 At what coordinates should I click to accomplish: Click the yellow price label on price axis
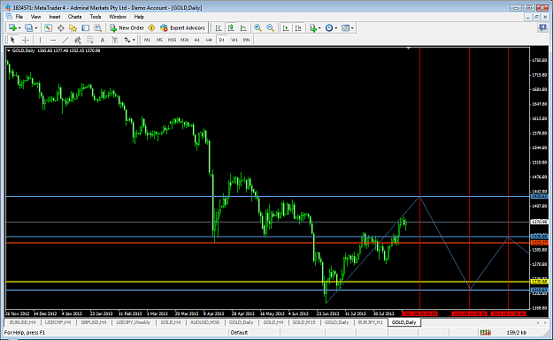click(539, 282)
